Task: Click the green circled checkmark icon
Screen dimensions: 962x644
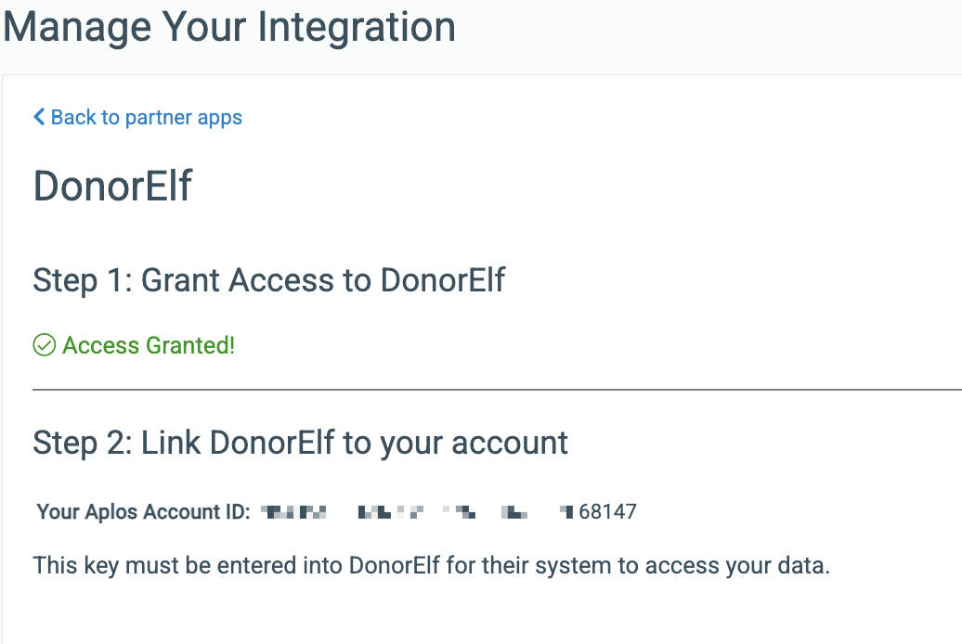Action: tap(45, 344)
